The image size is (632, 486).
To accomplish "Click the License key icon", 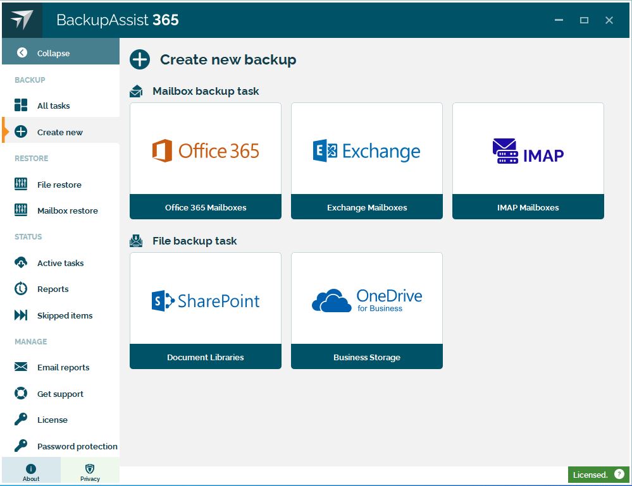I will click(x=21, y=419).
